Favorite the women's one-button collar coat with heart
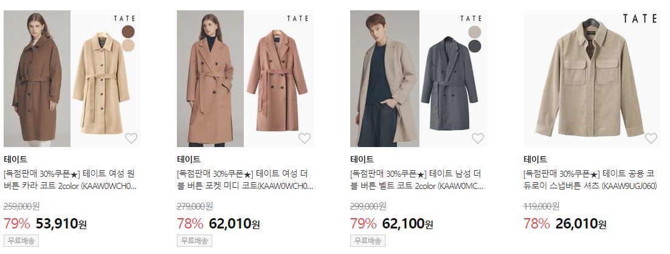The height and width of the screenshot is (254, 670). tap(131, 138)
